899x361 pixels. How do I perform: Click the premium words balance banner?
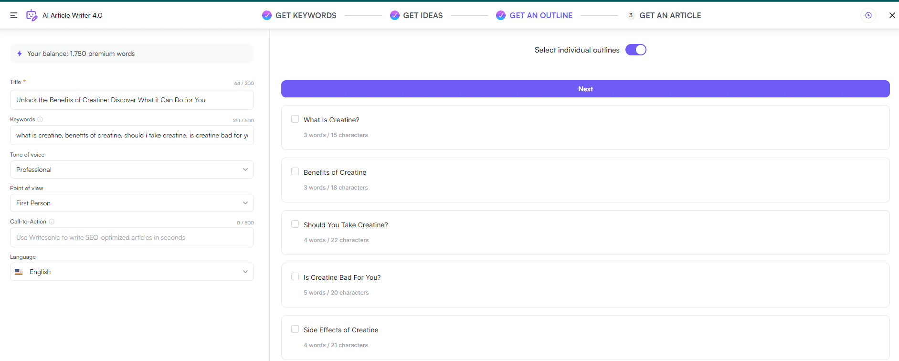click(132, 53)
